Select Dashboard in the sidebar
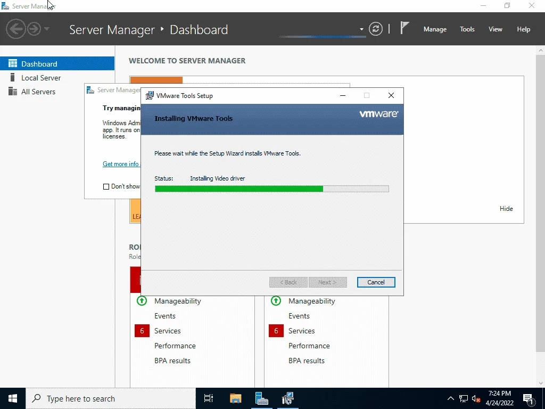The height and width of the screenshot is (409, 545). pos(57,64)
